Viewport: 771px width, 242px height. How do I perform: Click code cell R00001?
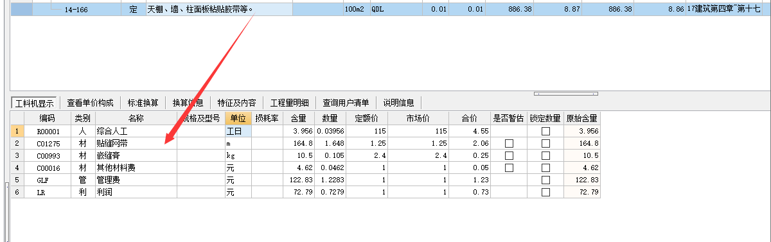[48, 131]
